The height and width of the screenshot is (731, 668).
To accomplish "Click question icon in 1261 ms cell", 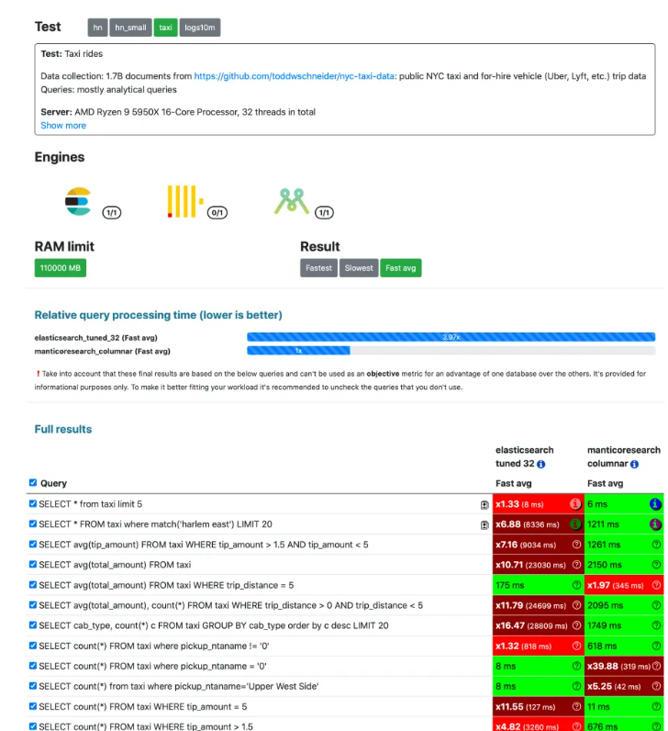I will [656, 545].
